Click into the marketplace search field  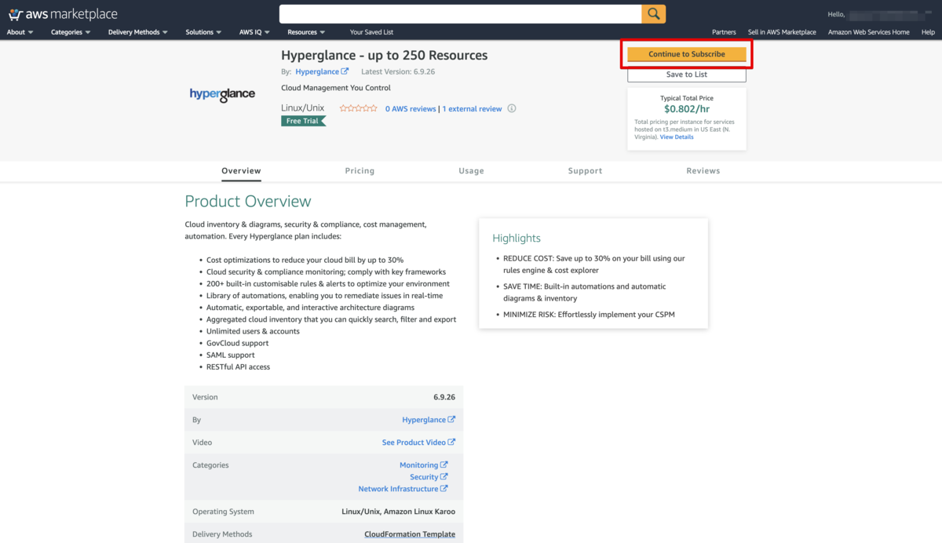point(460,13)
